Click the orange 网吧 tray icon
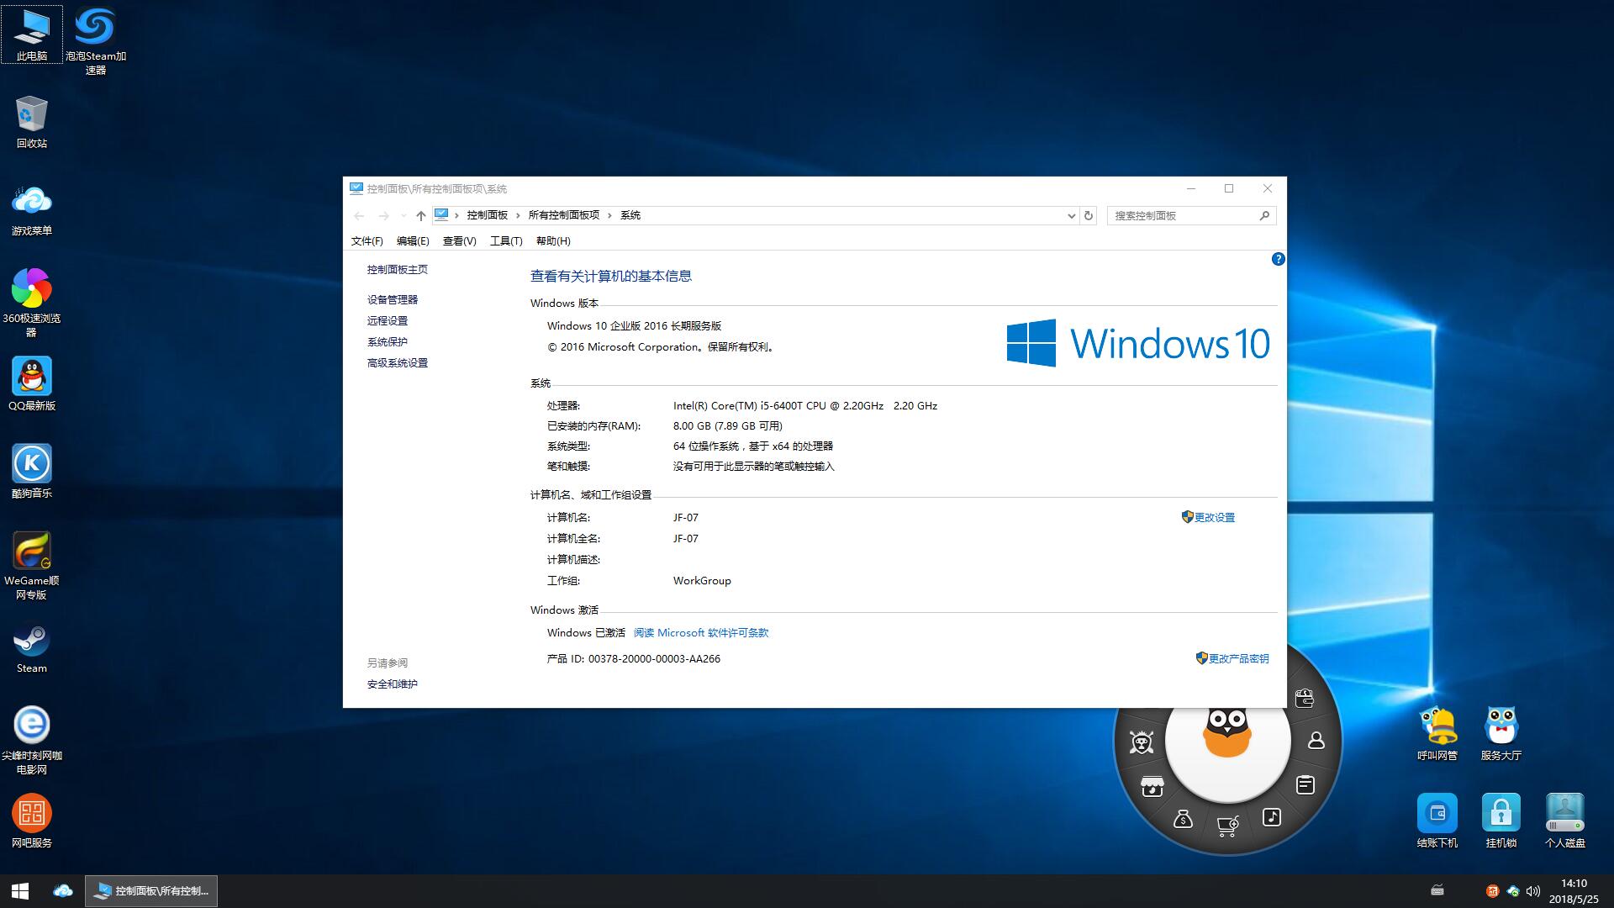The image size is (1614, 908). 1492,891
